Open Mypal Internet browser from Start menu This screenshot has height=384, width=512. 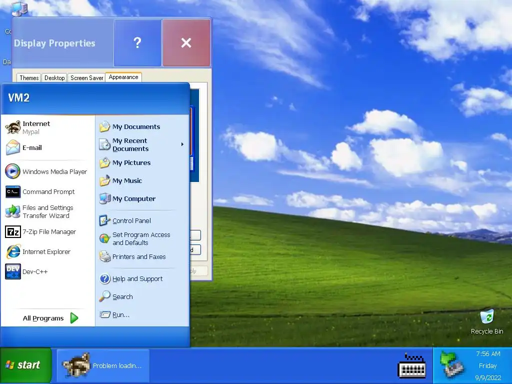click(x=47, y=127)
